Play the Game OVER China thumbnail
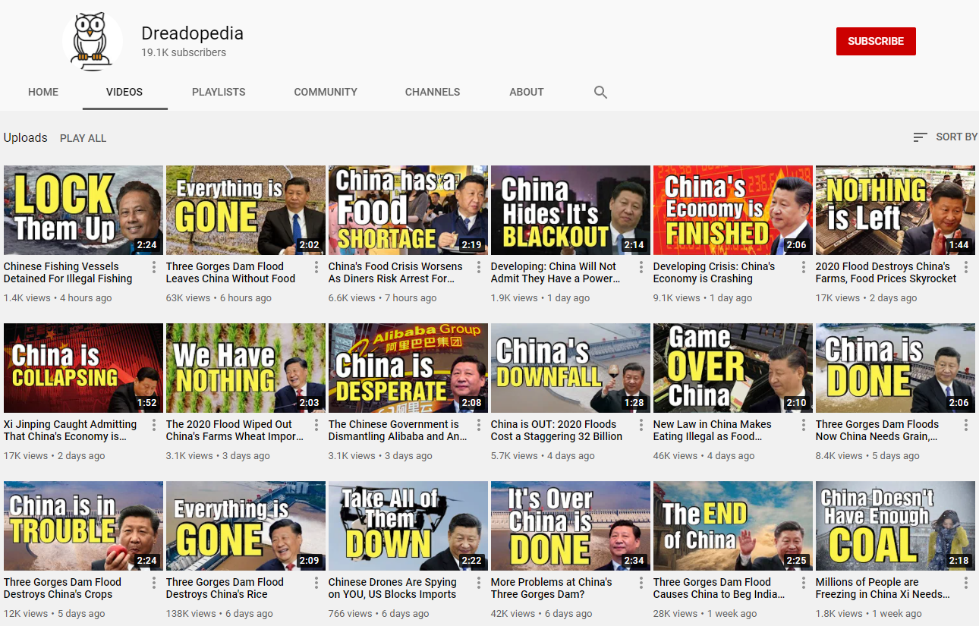This screenshot has width=979, height=626. (733, 368)
